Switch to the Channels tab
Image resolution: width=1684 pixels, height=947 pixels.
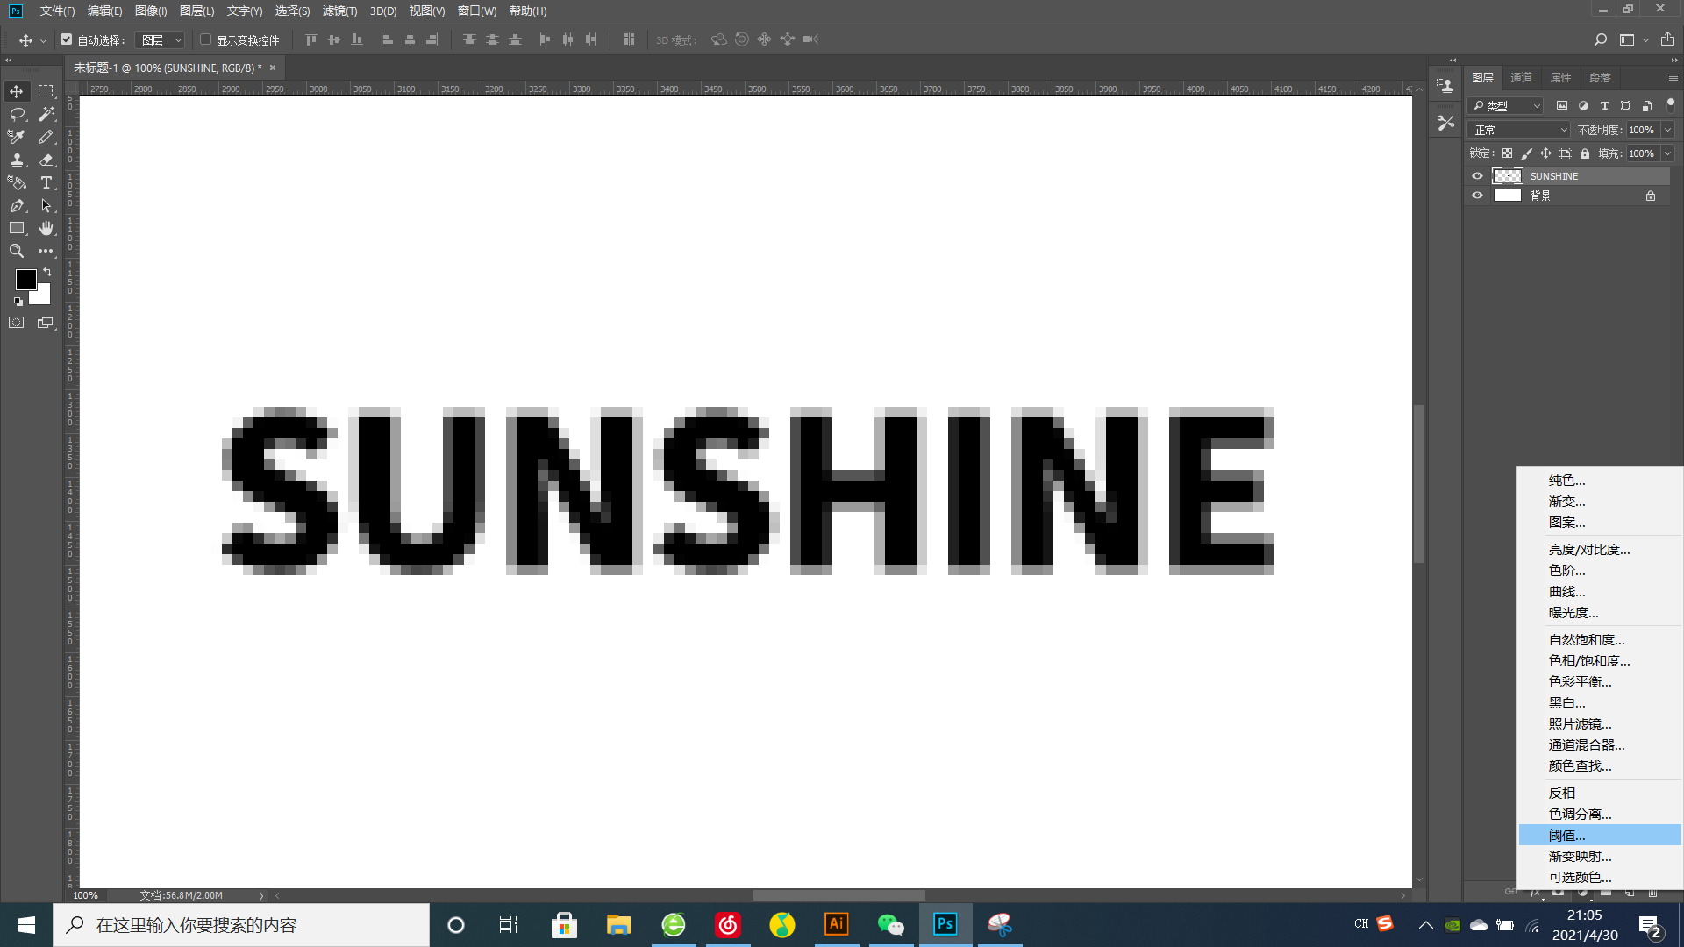pos(1521,77)
